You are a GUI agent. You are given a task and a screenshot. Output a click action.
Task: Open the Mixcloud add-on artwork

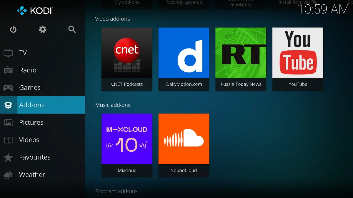click(127, 139)
